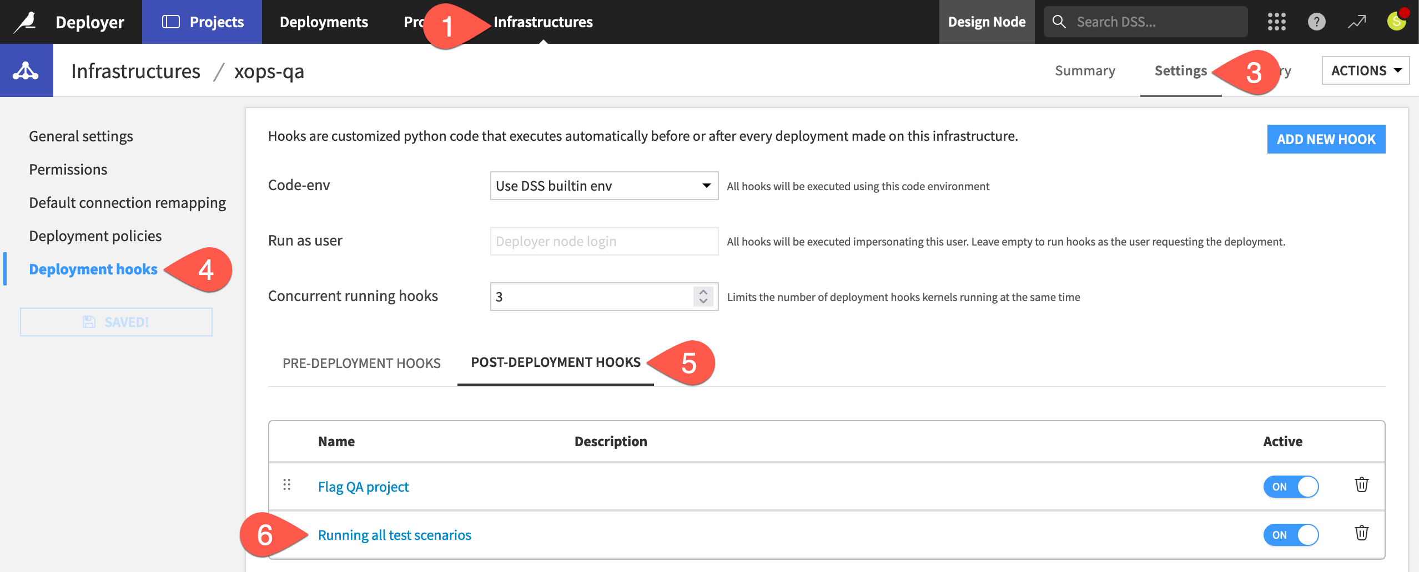This screenshot has width=1419, height=572.
Task: Disable the Running all test scenarios hook
Action: click(1292, 535)
